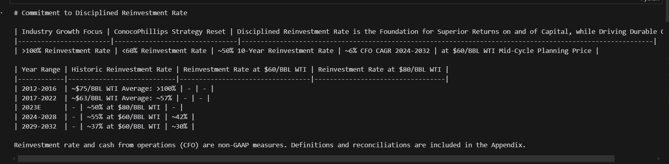Click the '>100% Reinvestment Rate' cell text
The image size is (669, 164).
[66, 51]
